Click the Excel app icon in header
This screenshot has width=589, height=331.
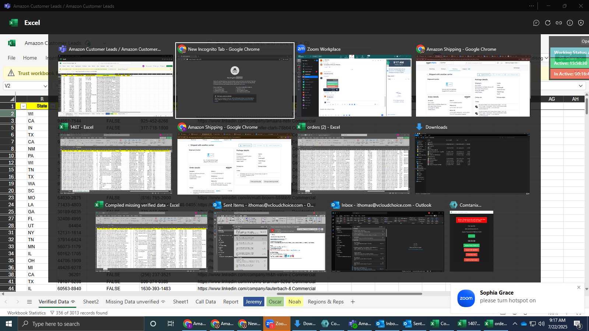14,23
